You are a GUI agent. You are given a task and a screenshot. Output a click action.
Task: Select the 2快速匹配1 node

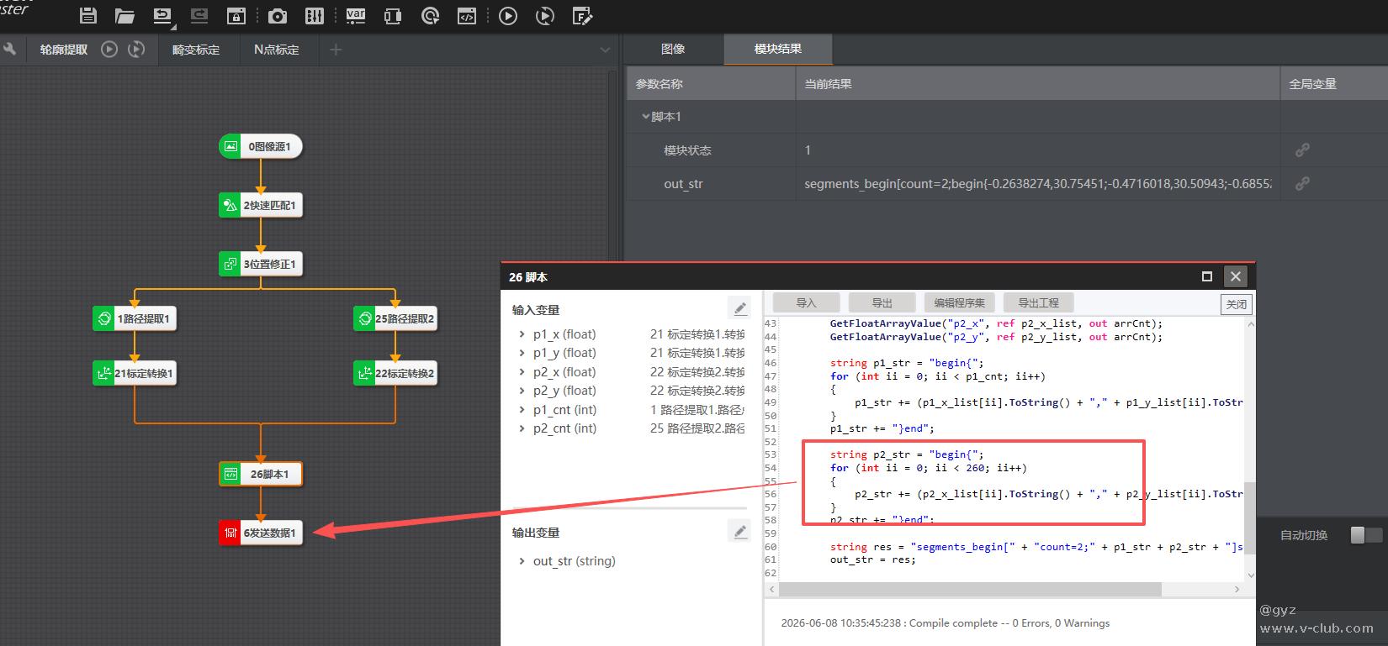pos(261,205)
